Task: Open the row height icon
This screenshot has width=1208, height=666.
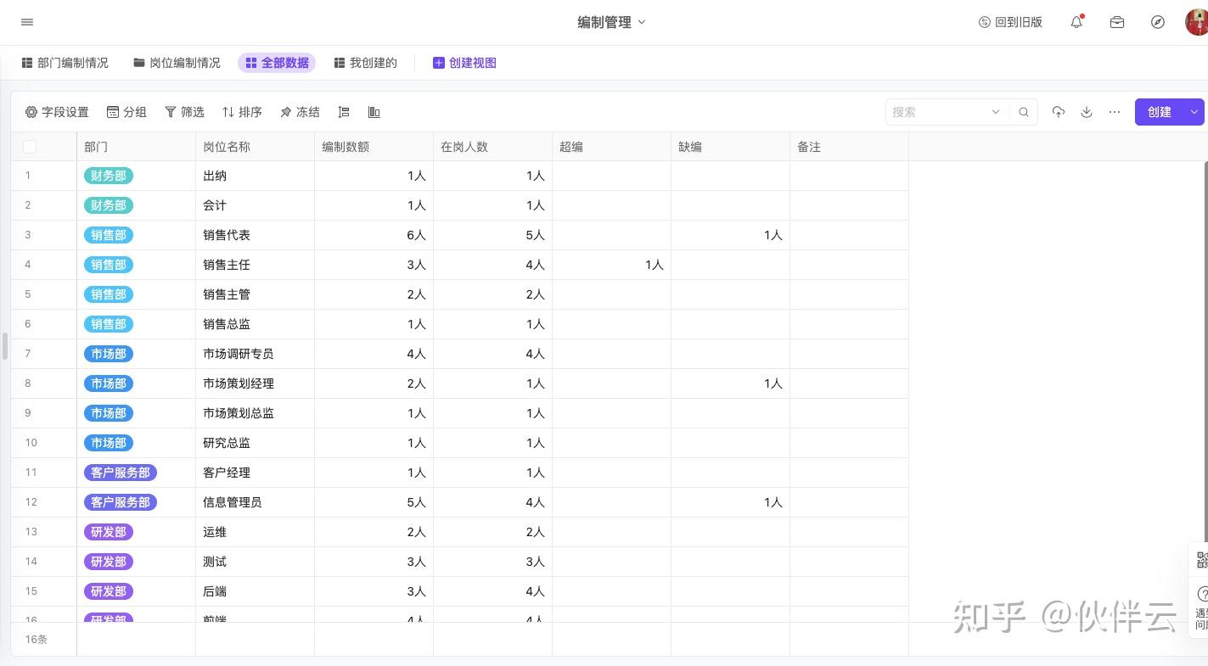Action: 344,112
